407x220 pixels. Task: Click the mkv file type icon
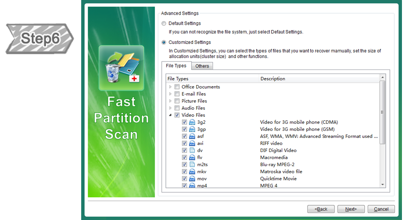(x=192, y=172)
